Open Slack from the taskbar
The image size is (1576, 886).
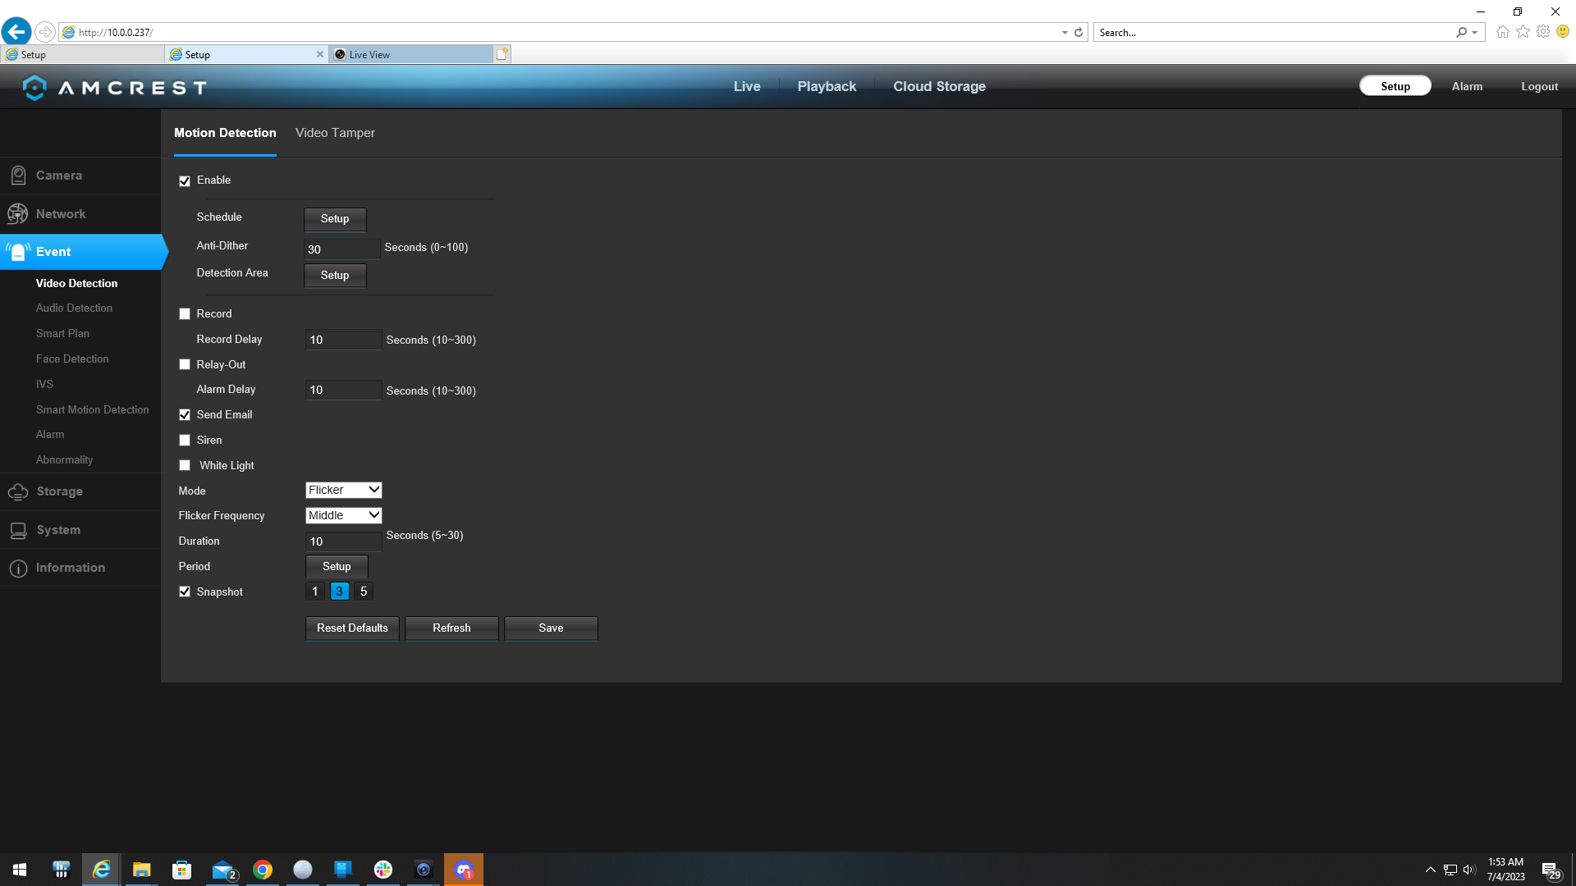click(x=383, y=870)
